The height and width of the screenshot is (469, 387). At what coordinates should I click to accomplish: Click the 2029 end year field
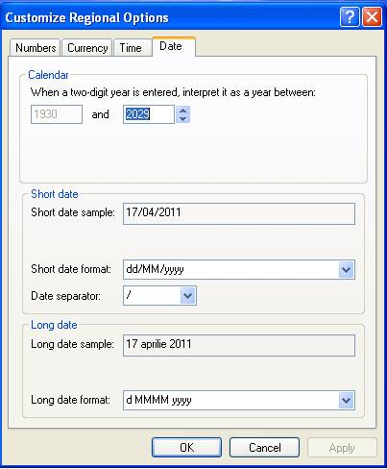coord(149,114)
